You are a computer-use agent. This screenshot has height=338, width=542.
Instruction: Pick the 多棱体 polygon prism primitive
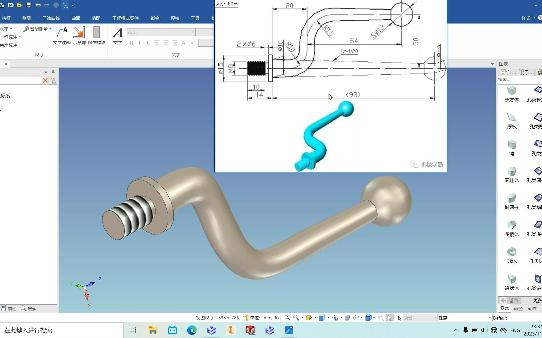pyautogui.click(x=512, y=228)
